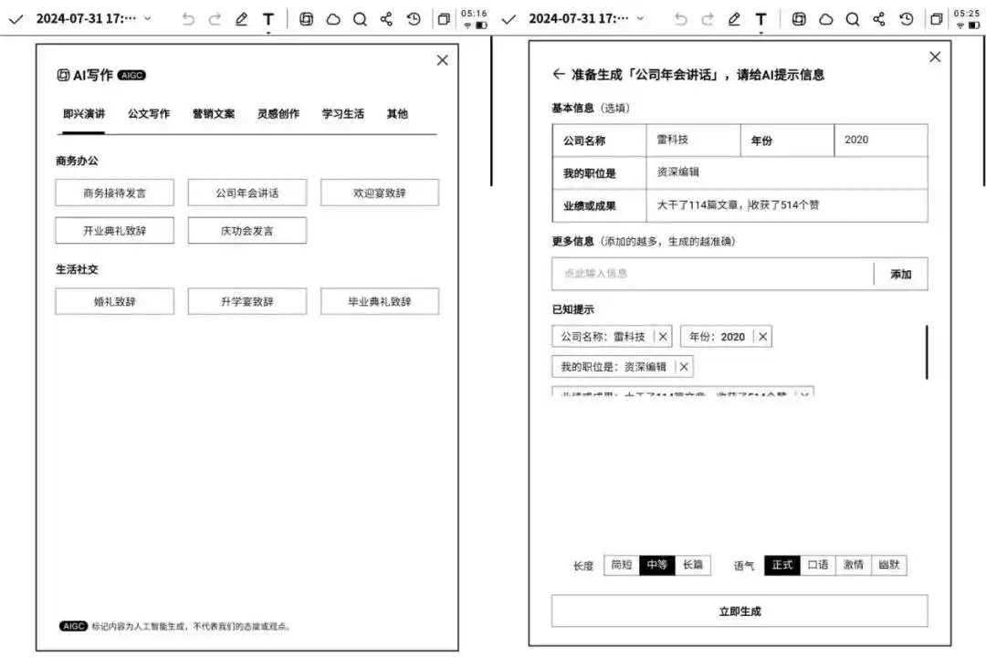Screen dimensions: 986x658
Task: Click the search icon in the left toolbar
Action: (x=360, y=19)
